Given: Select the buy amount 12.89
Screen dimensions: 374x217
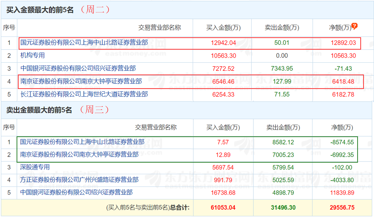Looking at the screenshot, I should 223,155.
